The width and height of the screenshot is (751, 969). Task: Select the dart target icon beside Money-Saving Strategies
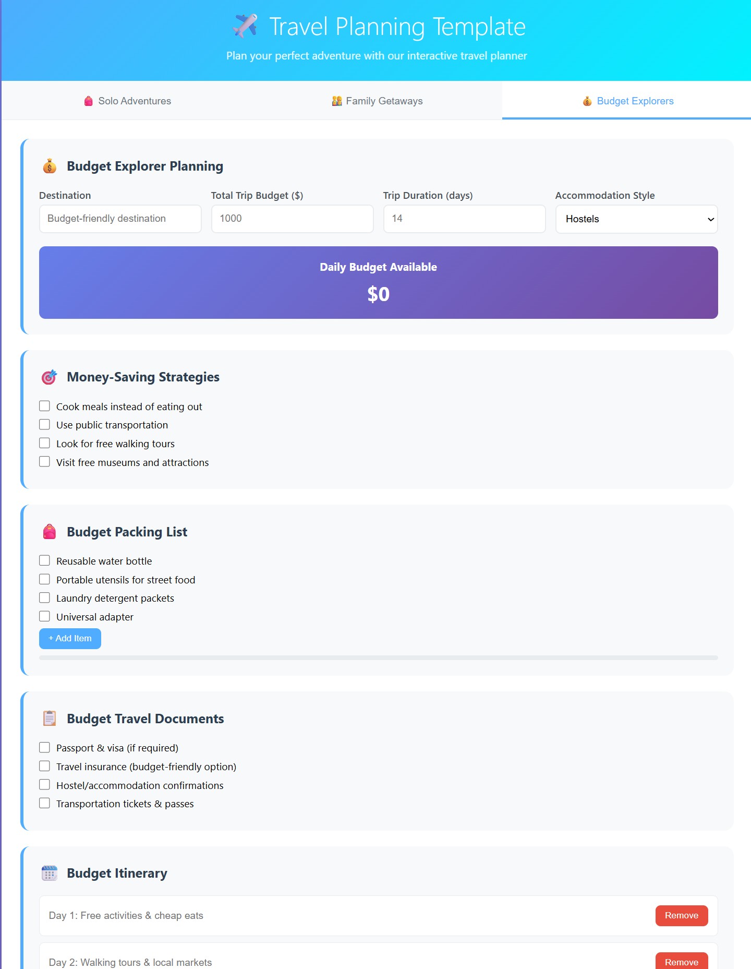point(50,377)
